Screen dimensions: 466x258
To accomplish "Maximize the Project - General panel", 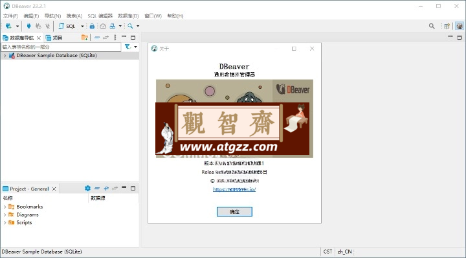I will click(133, 189).
